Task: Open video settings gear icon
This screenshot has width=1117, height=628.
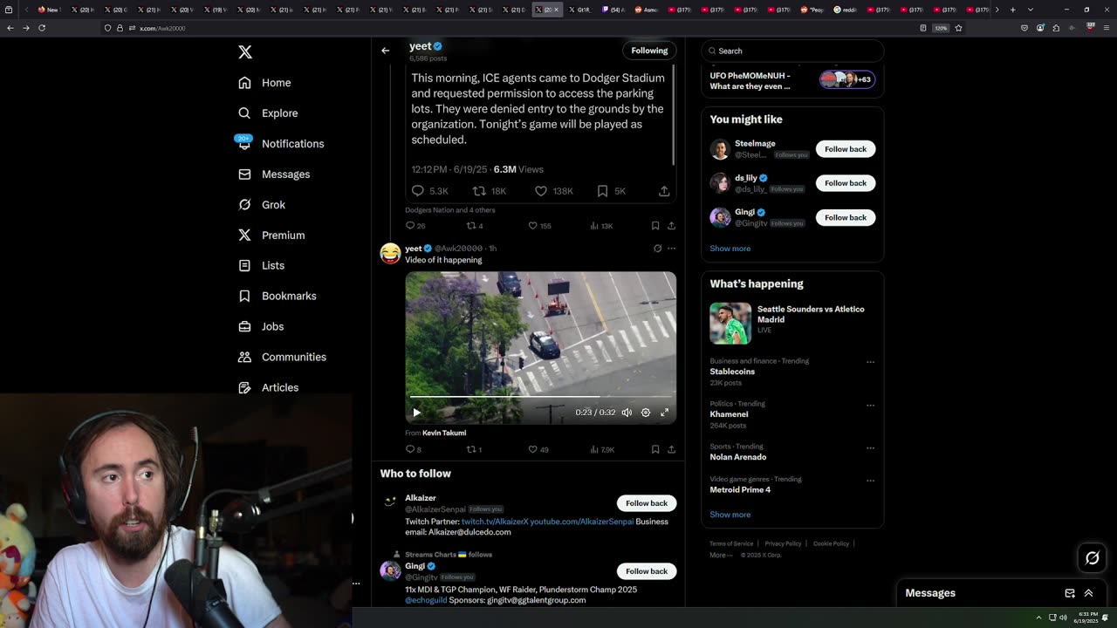Action: point(646,413)
